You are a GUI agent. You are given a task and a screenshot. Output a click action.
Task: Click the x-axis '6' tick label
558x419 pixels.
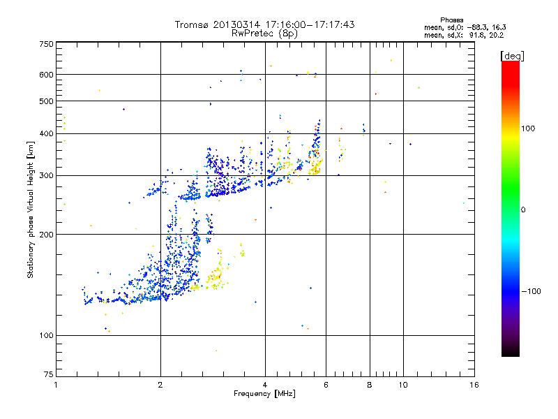click(326, 385)
